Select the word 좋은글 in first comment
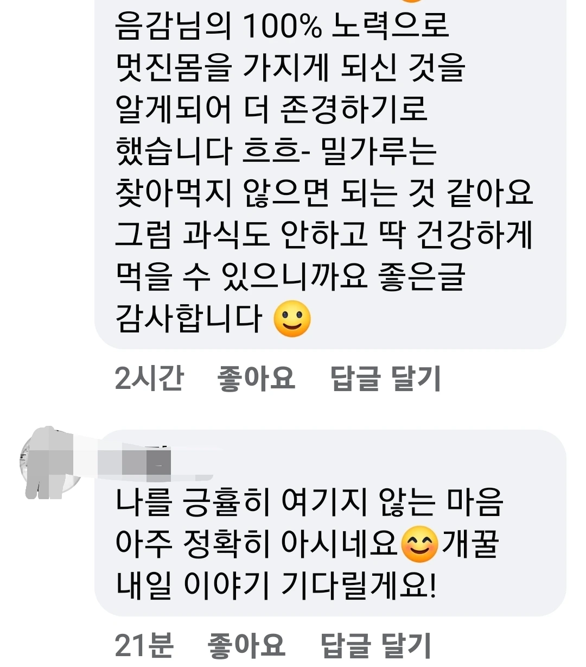 tap(422, 277)
